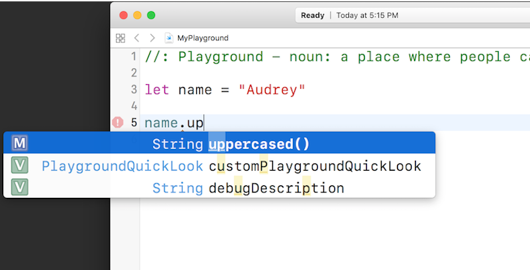Click line number 1 in the gutter
Viewport: 530px width, 270px height.
[x=134, y=56]
